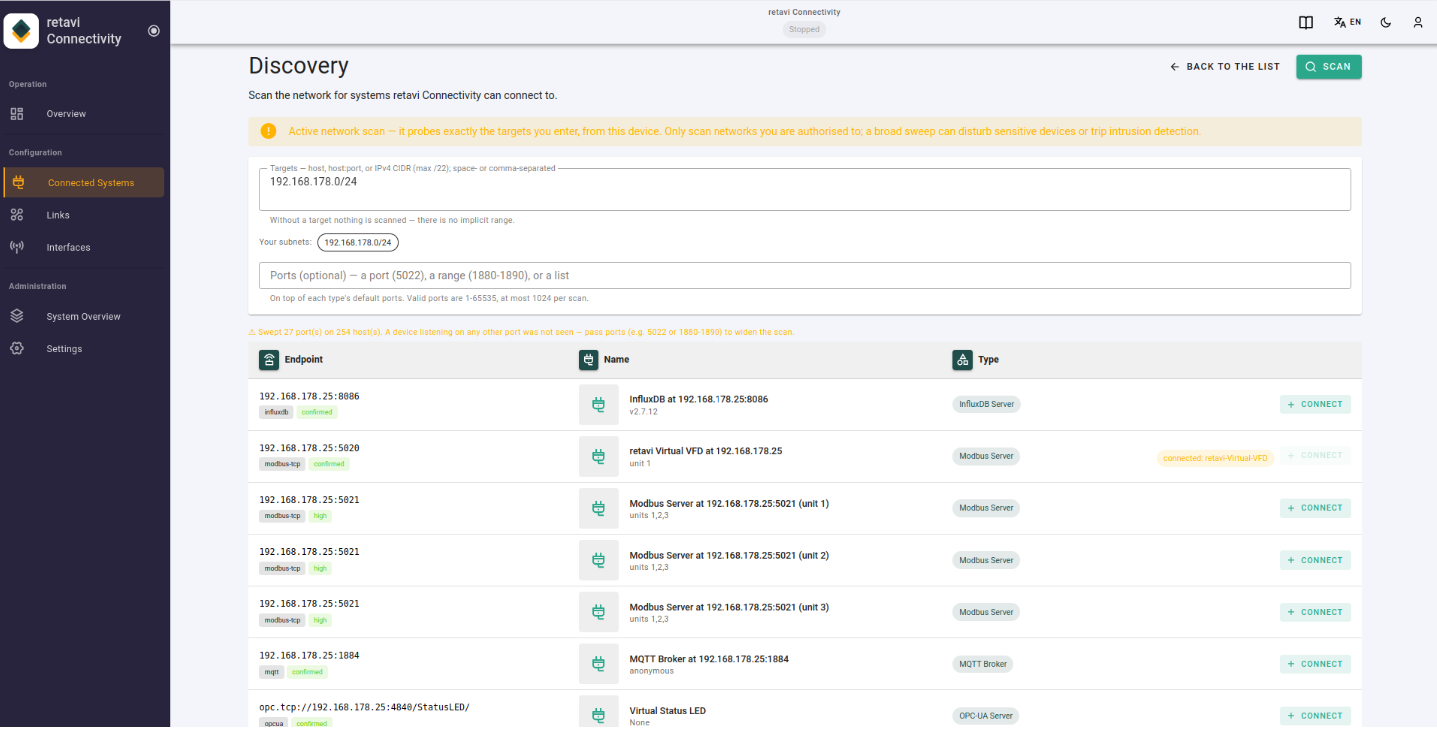Click the Type column header label
1437x730 pixels.
[x=988, y=360]
